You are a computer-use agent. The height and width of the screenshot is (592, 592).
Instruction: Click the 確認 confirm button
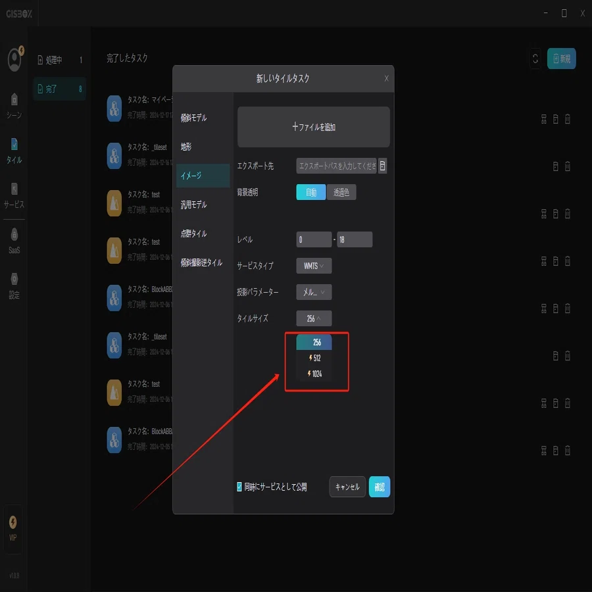coord(380,487)
